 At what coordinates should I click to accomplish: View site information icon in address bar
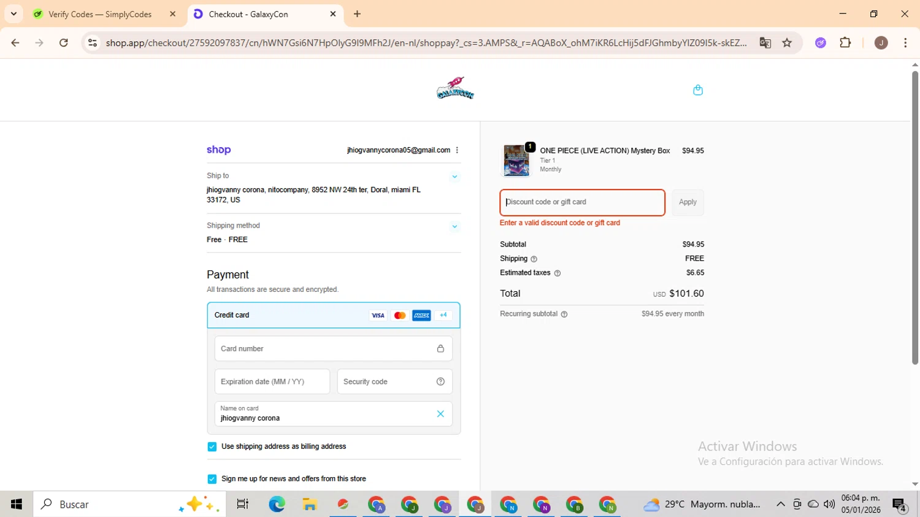point(93,43)
